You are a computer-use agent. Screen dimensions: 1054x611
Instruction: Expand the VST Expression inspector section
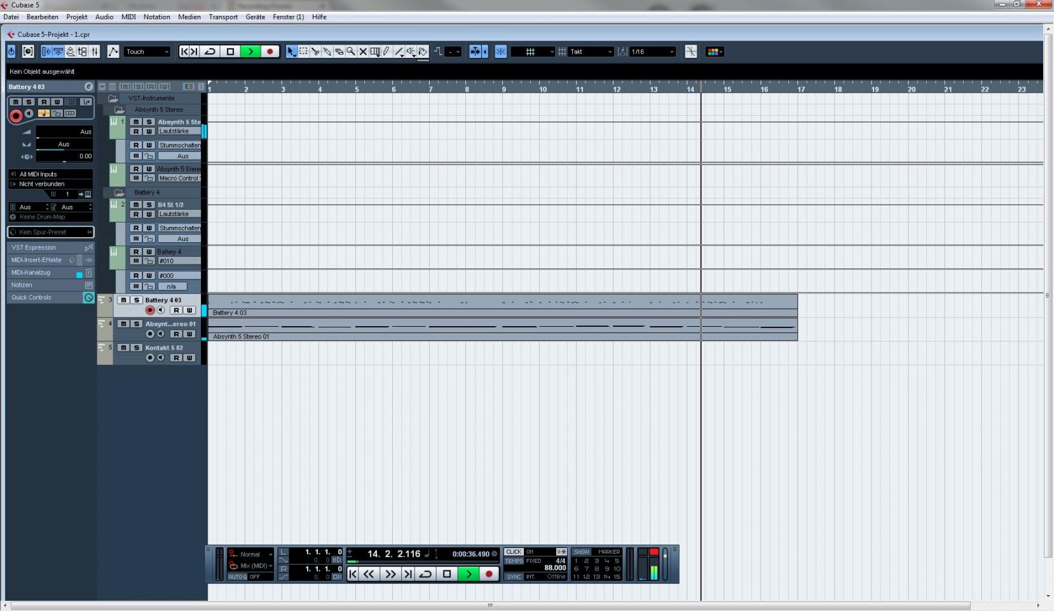[51, 247]
